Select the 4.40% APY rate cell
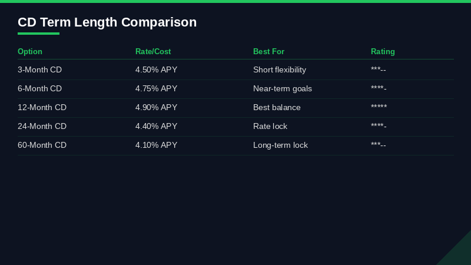This screenshot has height=265, width=471. (156, 127)
